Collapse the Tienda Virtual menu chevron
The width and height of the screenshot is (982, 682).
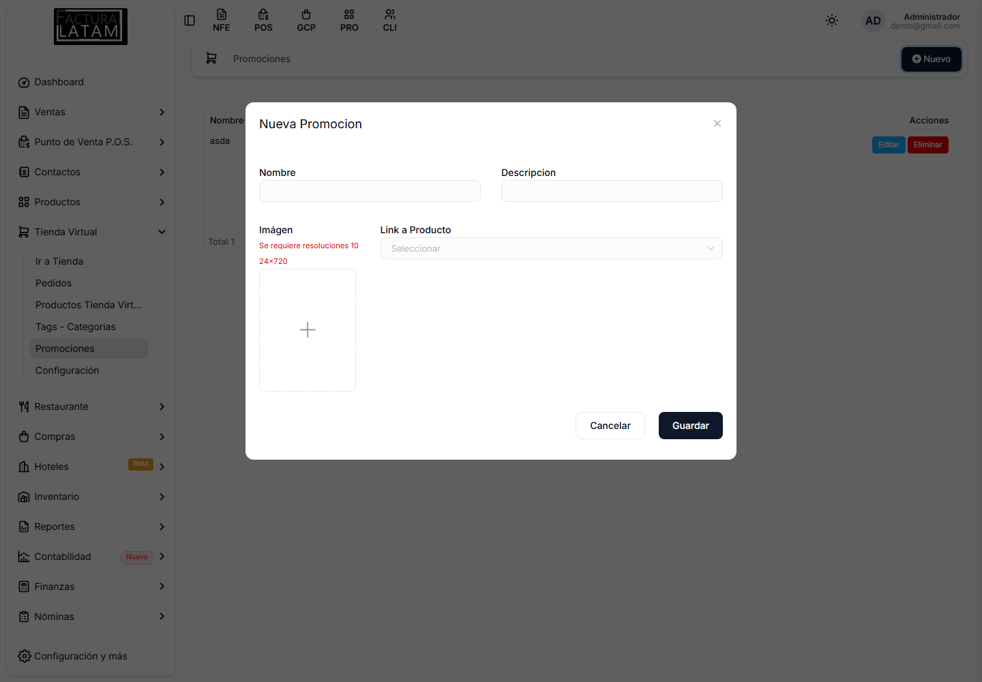pos(162,232)
